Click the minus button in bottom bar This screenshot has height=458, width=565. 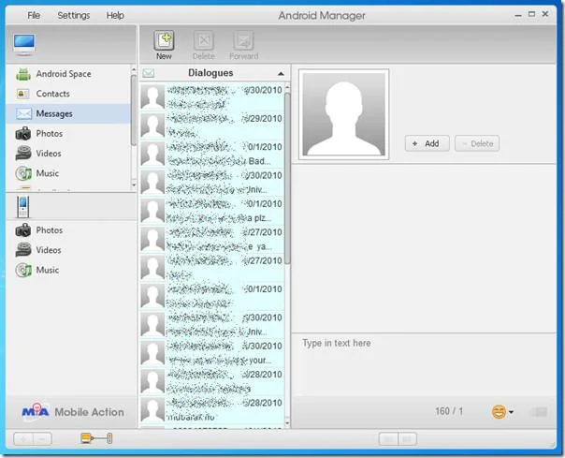click(42, 439)
